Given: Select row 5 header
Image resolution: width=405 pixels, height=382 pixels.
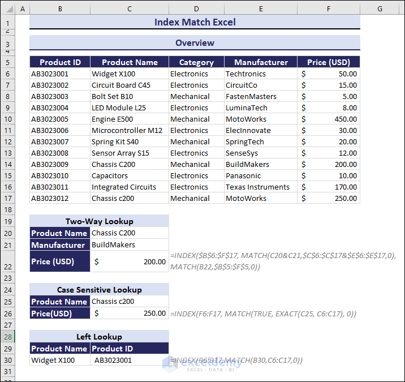Looking at the screenshot, I should click(7, 62).
